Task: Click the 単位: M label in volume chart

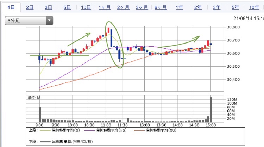Action: (34, 98)
